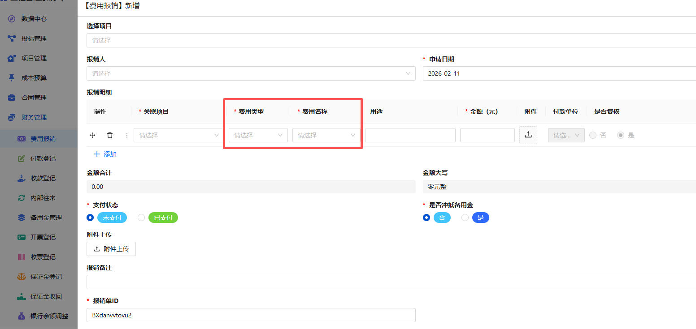696x329 pixels.
Task: Delete the expense row via trash icon
Action: point(109,135)
